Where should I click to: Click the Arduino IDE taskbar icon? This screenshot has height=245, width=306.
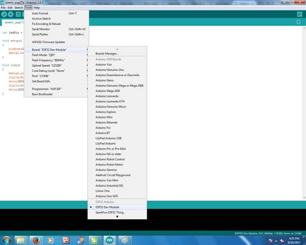click(x=110, y=240)
